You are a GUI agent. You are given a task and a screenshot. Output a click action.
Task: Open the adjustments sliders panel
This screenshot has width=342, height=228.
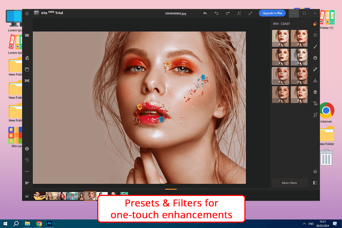(x=315, y=35)
